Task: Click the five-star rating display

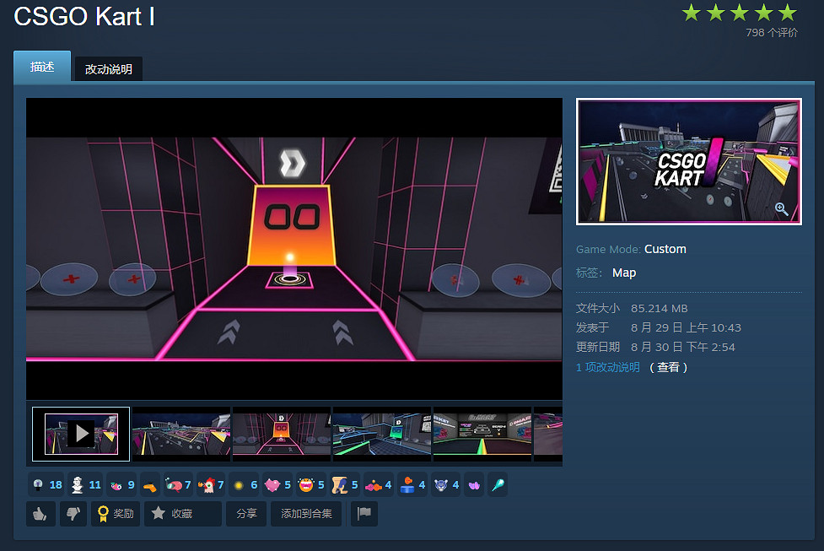Action: point(739,13)
